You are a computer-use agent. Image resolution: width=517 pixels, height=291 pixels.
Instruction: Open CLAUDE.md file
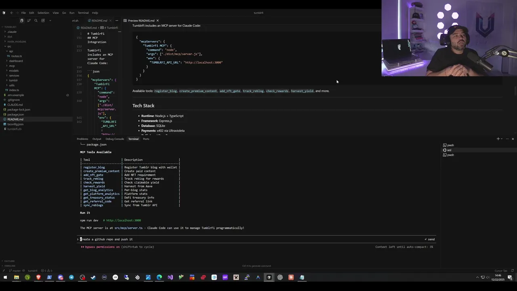point(15,105)
